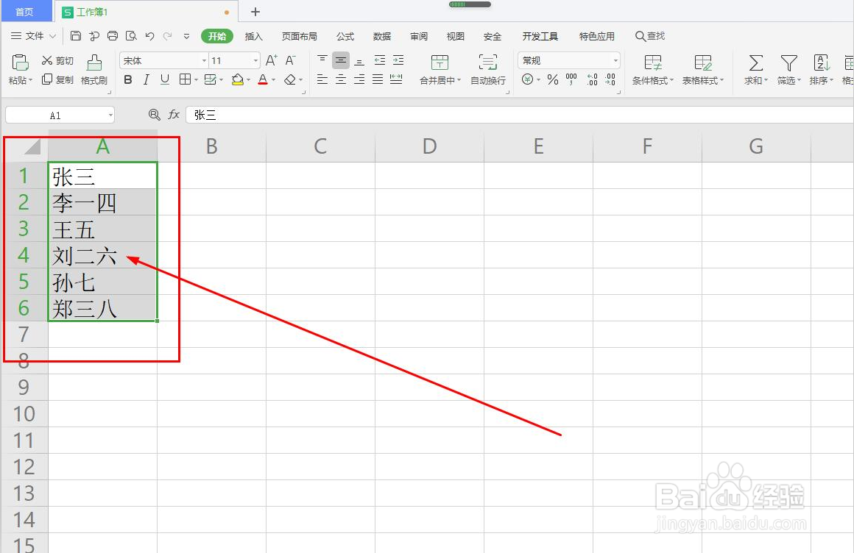Switch to the 公式 tab
Viewport: 854px width, 553px height.
345,37
